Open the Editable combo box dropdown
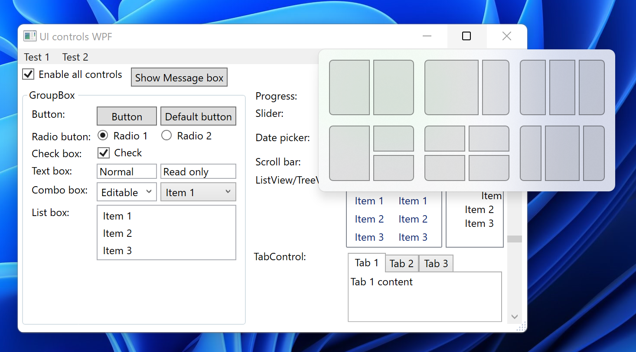 click(x=150, y=192)
